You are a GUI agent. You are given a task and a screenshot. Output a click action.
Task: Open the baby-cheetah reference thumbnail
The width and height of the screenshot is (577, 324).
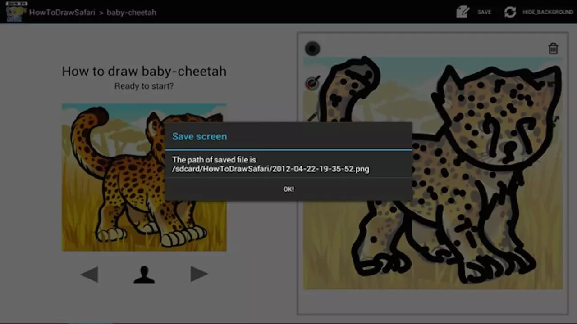tap(144, 177)
